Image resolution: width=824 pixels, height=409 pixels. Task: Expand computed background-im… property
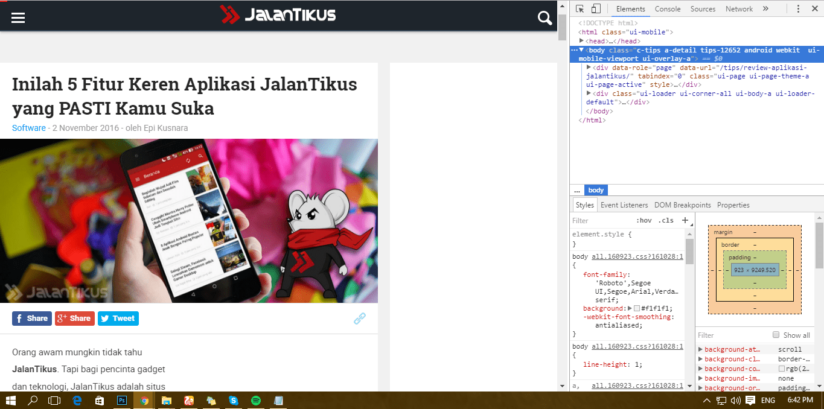click(700, 378)
